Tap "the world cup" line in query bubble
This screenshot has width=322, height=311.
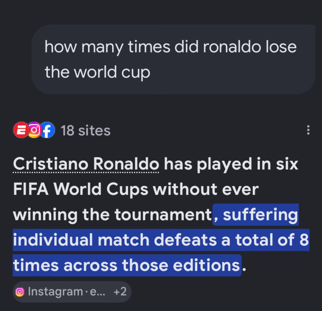click(97, 72)
